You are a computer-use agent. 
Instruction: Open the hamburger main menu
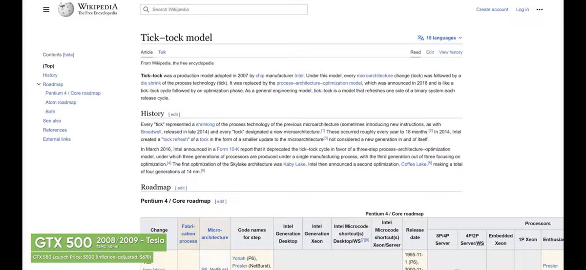46,9
